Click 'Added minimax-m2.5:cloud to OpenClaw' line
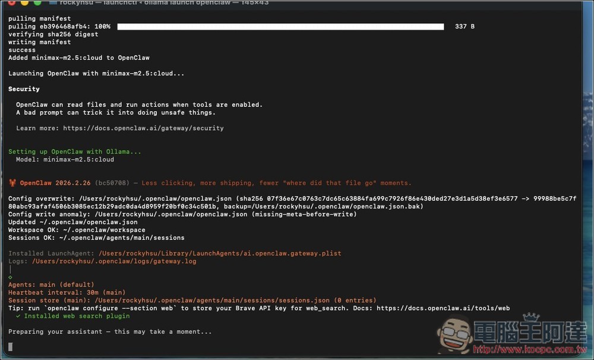Viewport: 594px width, 360px height. pyautogui.click(x=79, y=58)
